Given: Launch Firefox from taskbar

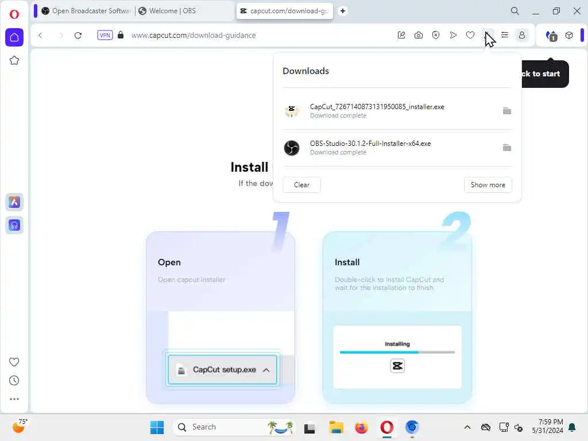Looking at the screenshot, I should click(361, 427).
